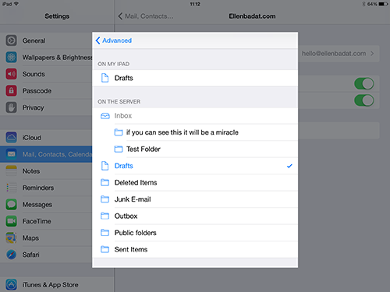The height and width of the screenshot is (292, 390).
Task: Open Privacy hand icon
Action: (x=11, y=107)
